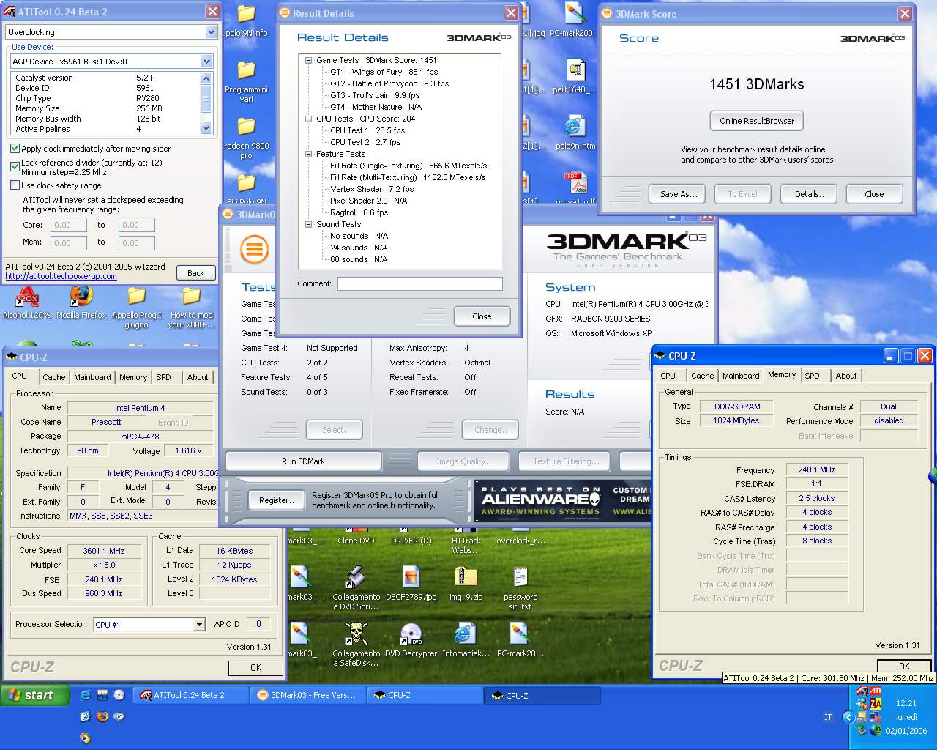Image resolution: width=937 pixels, height=750 pixels.
Task: Open the perf1640 desktop file
Action: click(575, 76)
